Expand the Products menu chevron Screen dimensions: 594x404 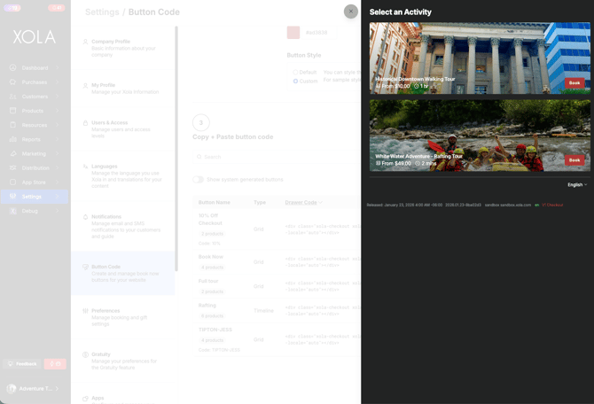[x=58, y=111]
